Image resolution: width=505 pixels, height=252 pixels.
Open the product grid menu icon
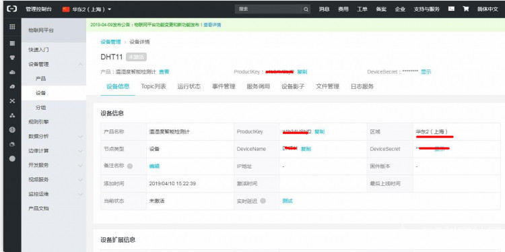[x=12, y=27]
